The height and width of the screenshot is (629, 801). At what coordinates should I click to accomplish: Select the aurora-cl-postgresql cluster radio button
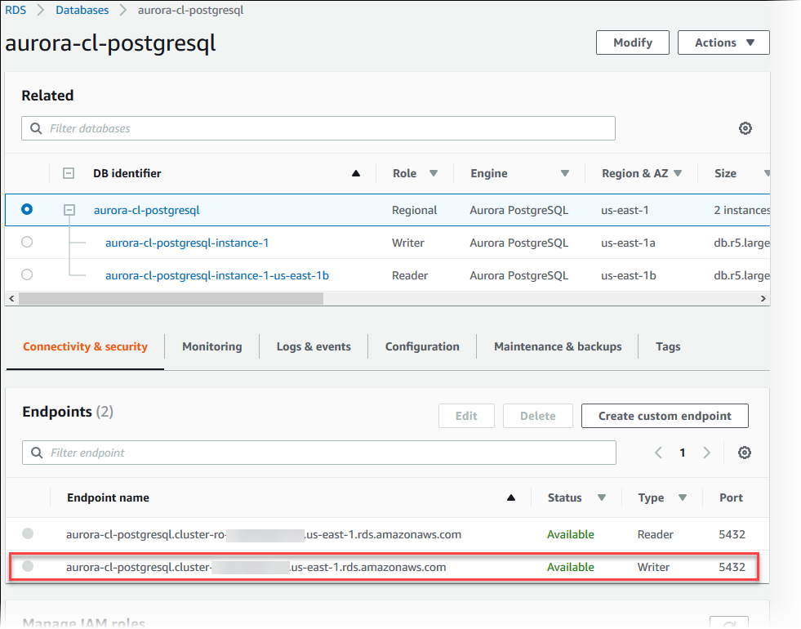(27, 210)
